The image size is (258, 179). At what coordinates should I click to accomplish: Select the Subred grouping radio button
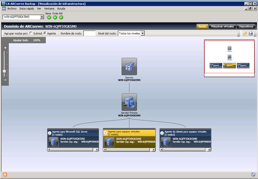(31, 33)
